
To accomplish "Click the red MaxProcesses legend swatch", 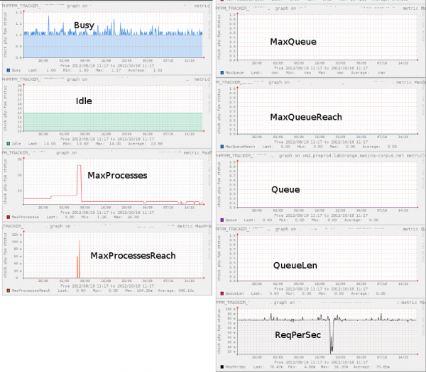I will pos(7,217).
